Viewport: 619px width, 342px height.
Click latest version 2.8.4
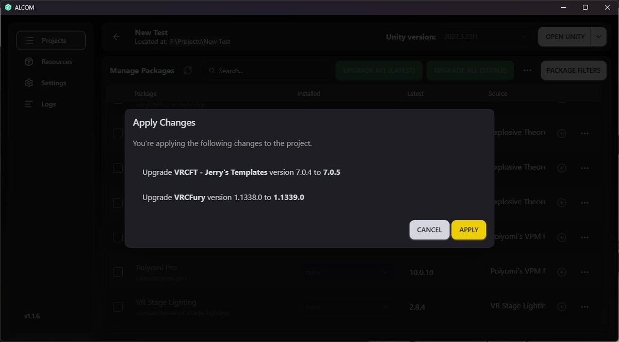tap(418, 306)
